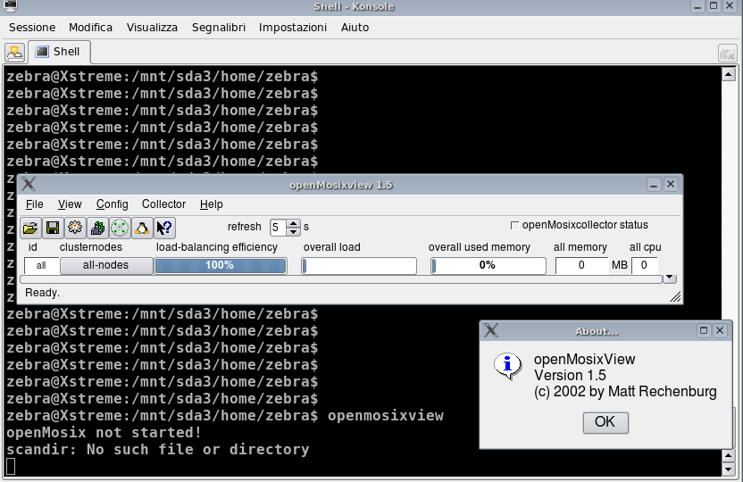Viewport: 743px width, 482px height.
Task: Click OK in the About dialog
Action: [605, 422]
